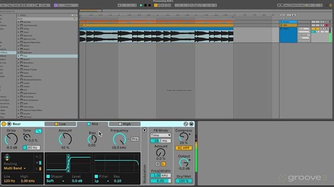334x187 pixels.
Task: Adjust the Frequency knob at 16.0 kHz
Action: click(x=120, y=139)
